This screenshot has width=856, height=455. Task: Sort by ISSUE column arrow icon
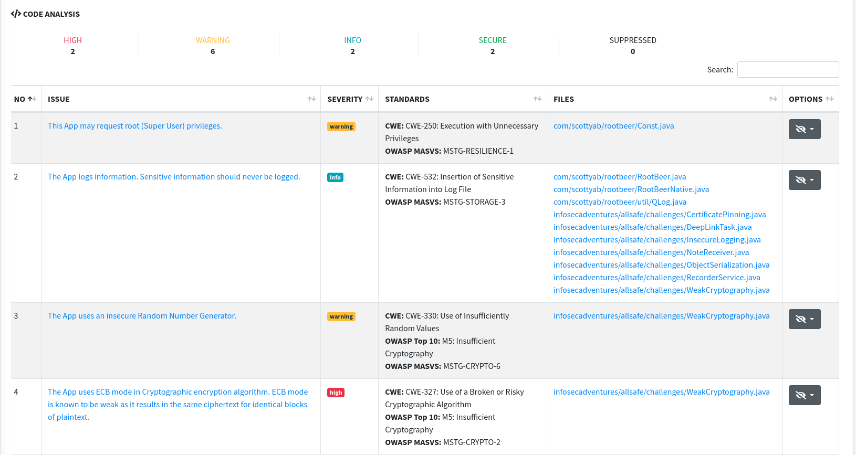point(311,99)
